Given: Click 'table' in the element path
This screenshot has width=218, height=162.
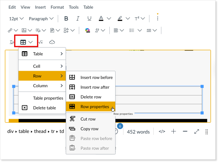Looking at the screenshot, I should pyautogui.click(x=24, y=131).
